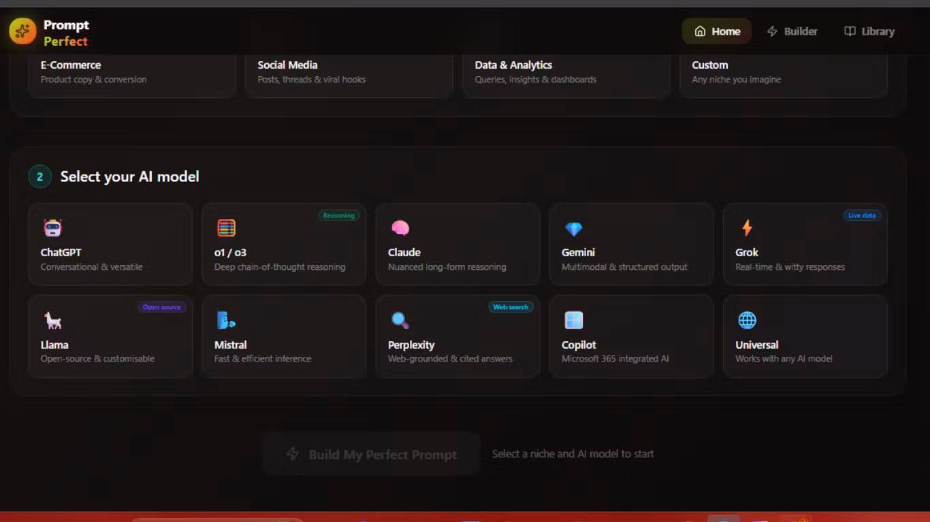Select the Claude brain icon
Image resolution: width=930 pixels, height=522 pixels.
click(x=400, y=228)
